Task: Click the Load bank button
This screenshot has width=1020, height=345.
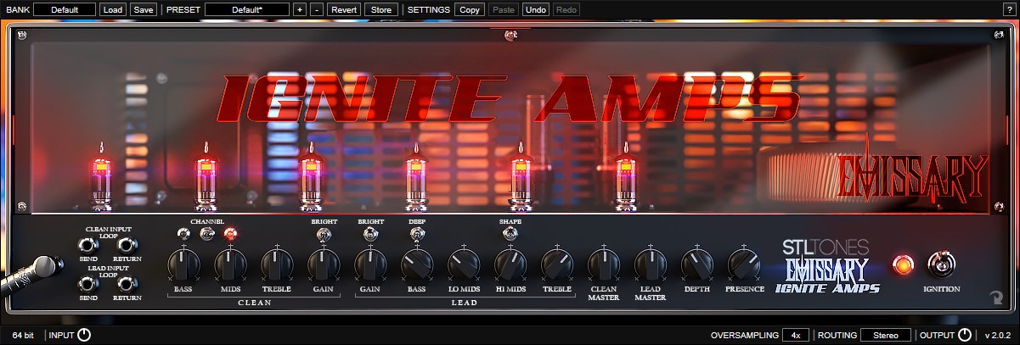Action: click(111, 9)
